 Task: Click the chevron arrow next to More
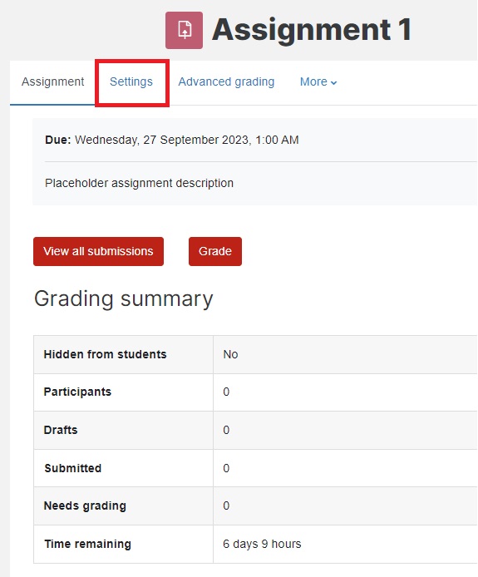tap(333, 83)
